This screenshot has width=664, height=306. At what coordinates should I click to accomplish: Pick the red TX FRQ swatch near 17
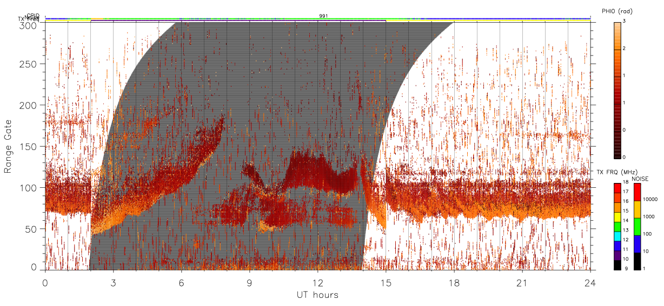(x=617, y=188)
